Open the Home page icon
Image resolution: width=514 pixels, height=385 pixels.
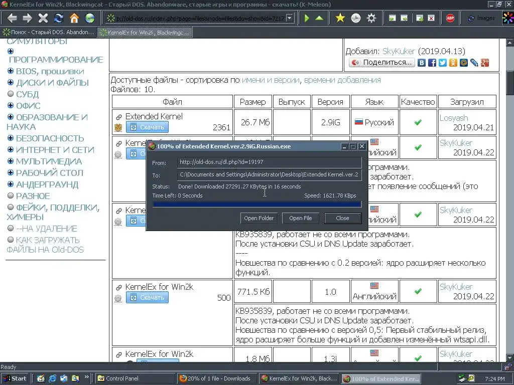[74, 18]
